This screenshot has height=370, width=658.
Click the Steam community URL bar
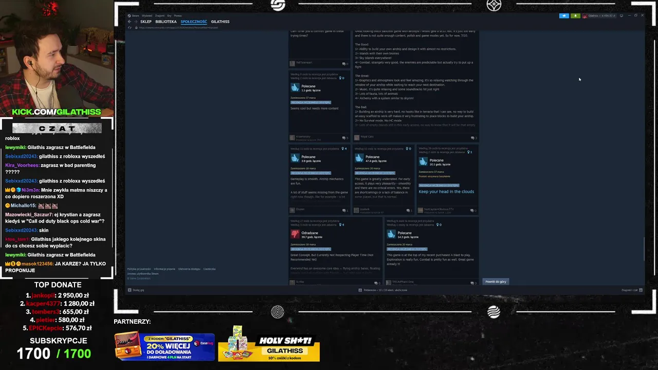point(178,27)
